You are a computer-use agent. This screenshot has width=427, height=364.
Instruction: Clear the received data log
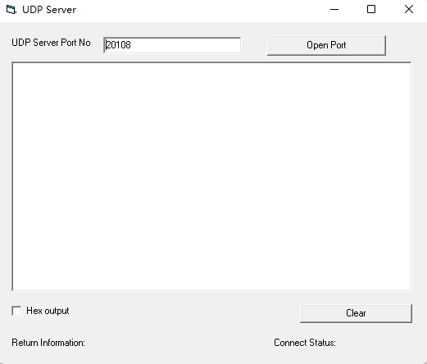tap(356, 313)
